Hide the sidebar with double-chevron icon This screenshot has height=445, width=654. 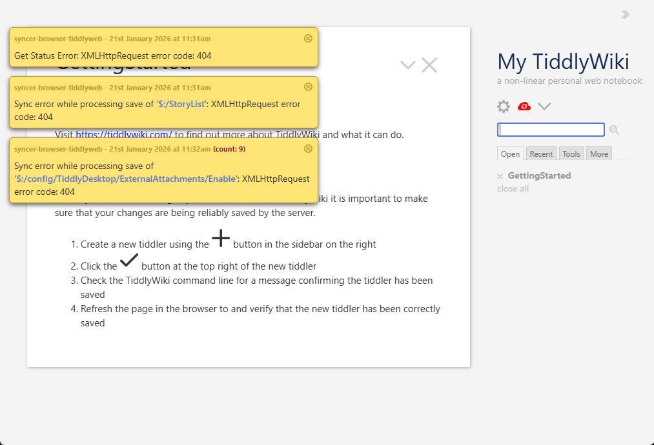click(625, 14)
